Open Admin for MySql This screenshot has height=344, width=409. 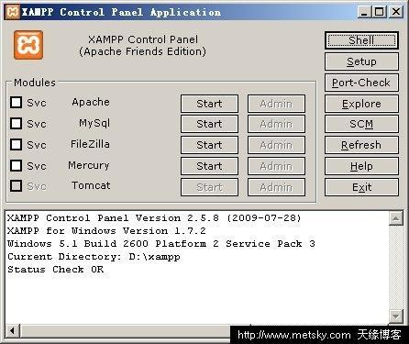pos(276,124)
